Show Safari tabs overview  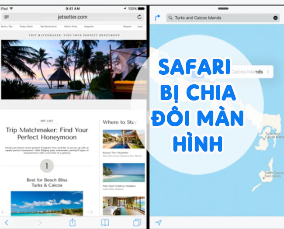tap(137, 222)
